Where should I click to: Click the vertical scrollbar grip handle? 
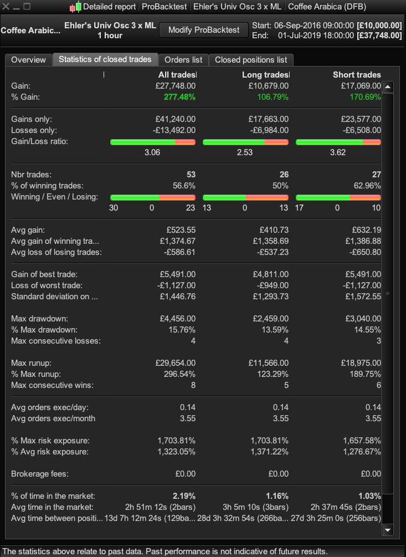click(x=388, y=293)
